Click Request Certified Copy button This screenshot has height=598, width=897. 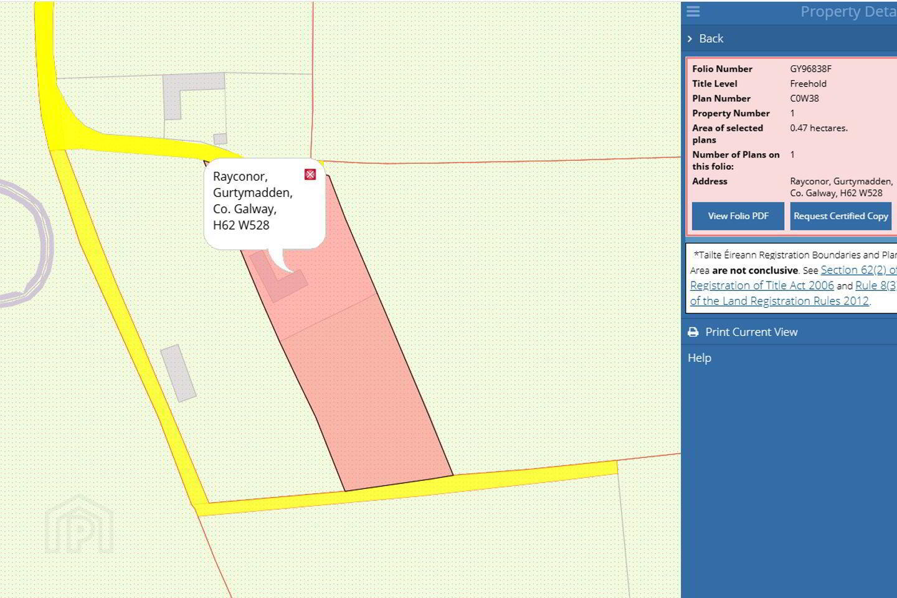[x=841, y=216]
